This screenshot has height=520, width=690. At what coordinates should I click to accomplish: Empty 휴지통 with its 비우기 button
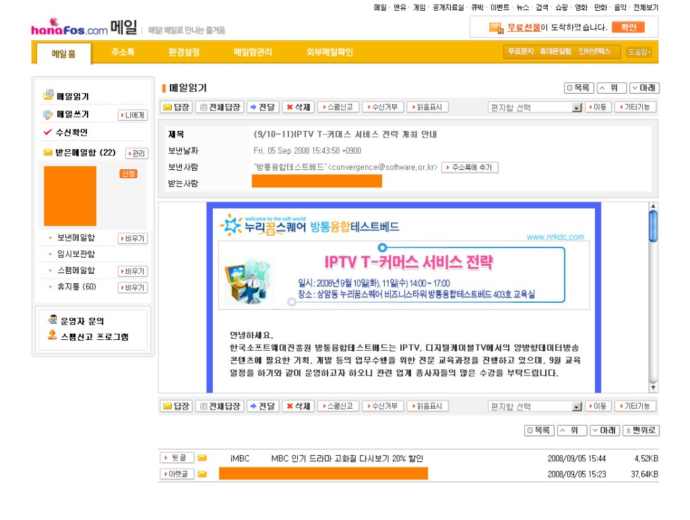point(133,287)
